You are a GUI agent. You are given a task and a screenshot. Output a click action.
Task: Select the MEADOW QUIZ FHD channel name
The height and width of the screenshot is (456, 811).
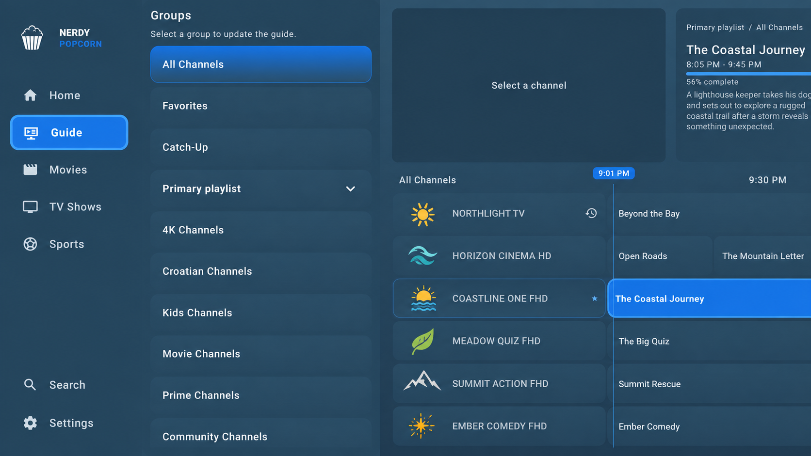496,341
